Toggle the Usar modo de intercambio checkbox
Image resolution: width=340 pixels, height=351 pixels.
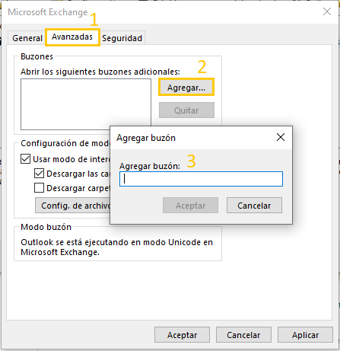tap(25, 159)
